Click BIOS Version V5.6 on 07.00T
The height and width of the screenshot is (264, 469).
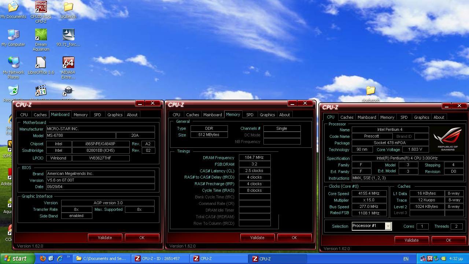(x=100, y=180)
